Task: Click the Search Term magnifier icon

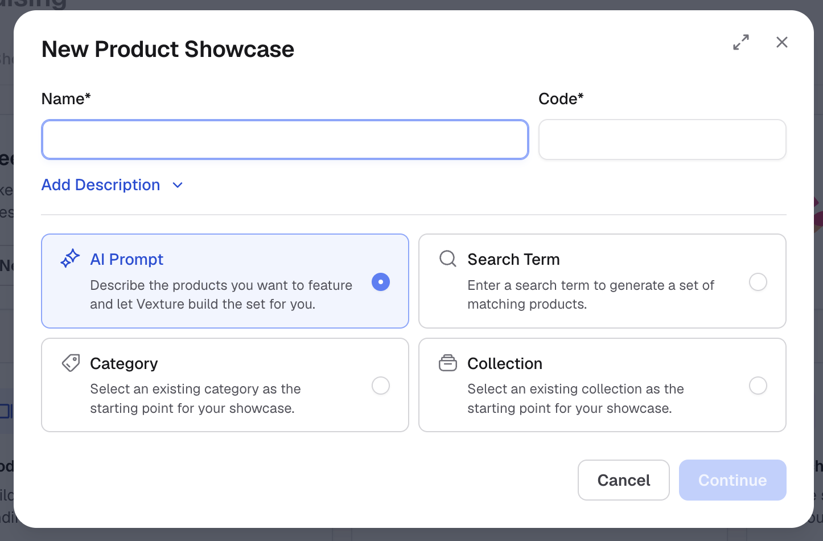Action: click(x=448, y=259)
